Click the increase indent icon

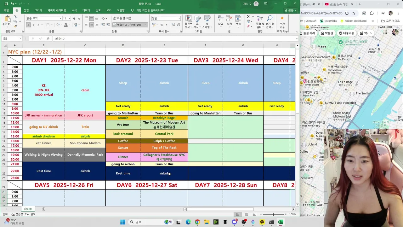(108, 25)
